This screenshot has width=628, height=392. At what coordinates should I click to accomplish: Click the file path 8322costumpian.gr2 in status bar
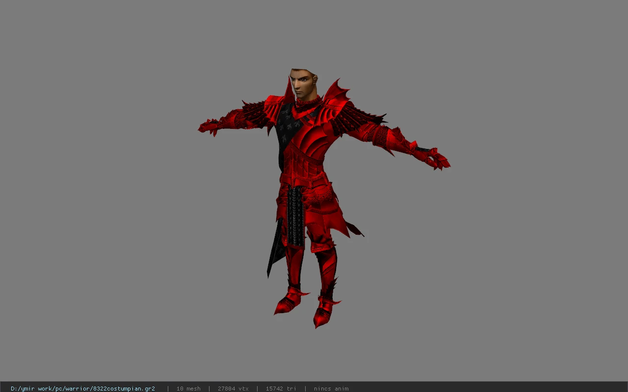83,389
